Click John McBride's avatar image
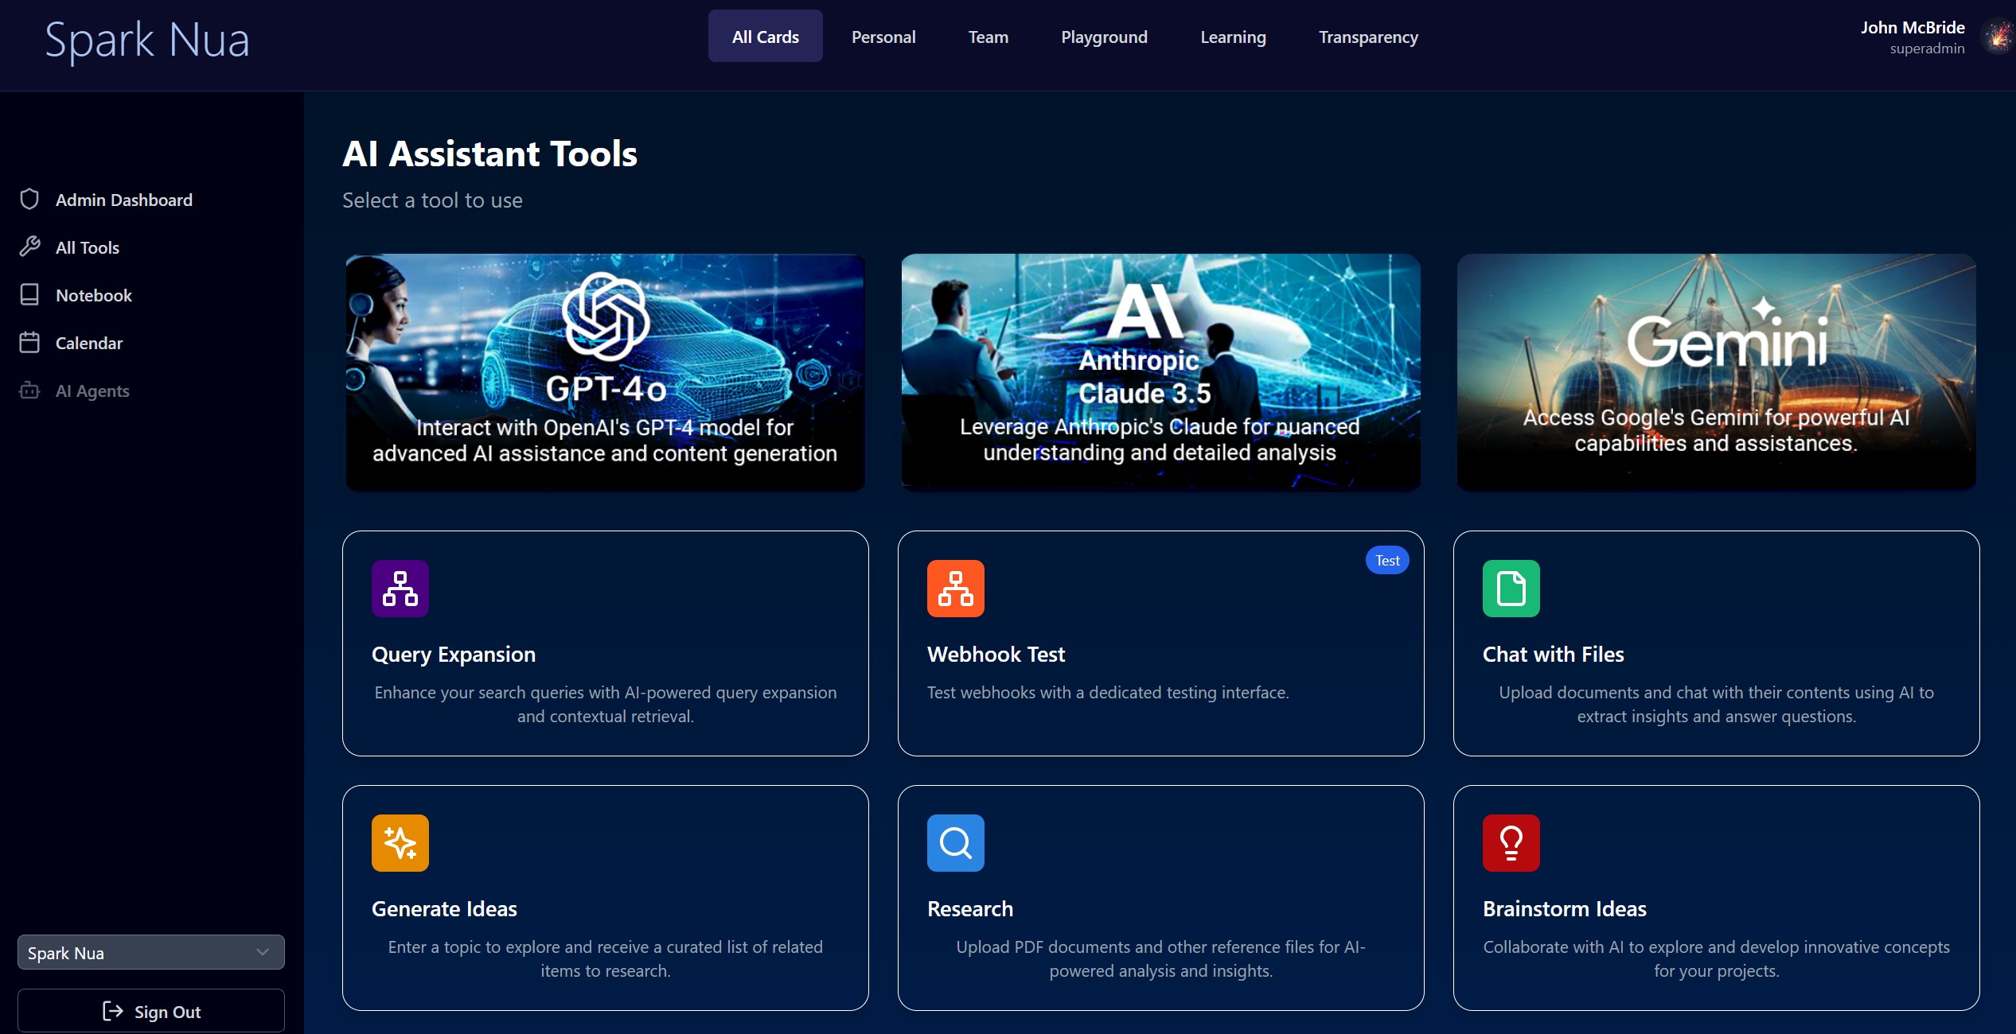The height and width of the screenshot is (1034, 2016). click(1999, 37)
